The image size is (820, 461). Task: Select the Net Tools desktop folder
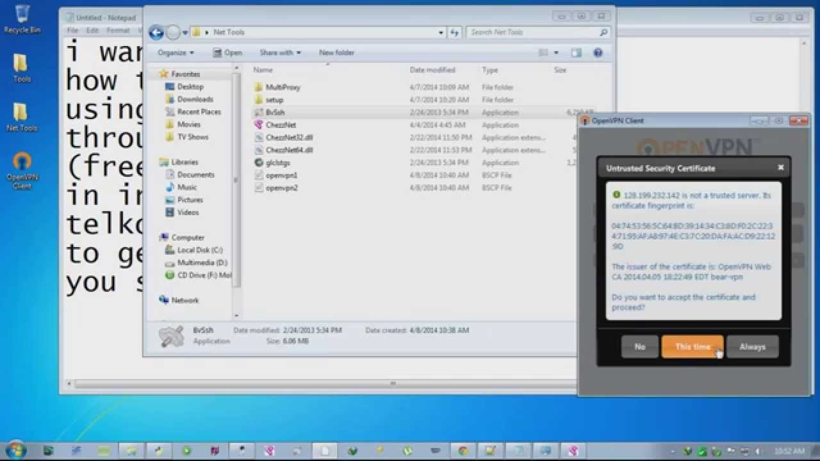point(21,117)
